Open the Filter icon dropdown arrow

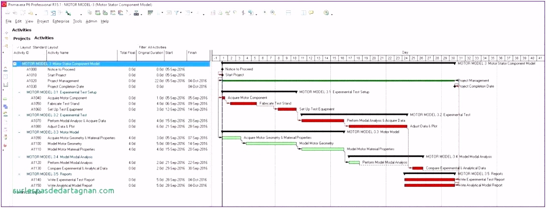[x=181, y=13]
